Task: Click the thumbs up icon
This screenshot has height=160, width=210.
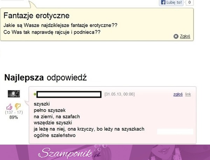Action: (x=9, y=107)
